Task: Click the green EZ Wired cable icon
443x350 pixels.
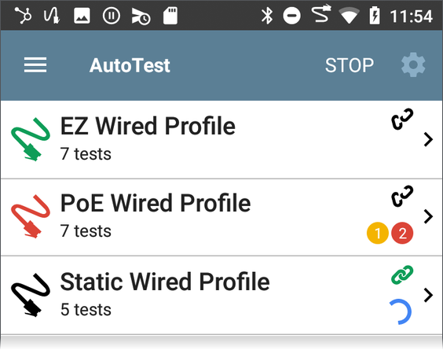Action: [31, 139]
